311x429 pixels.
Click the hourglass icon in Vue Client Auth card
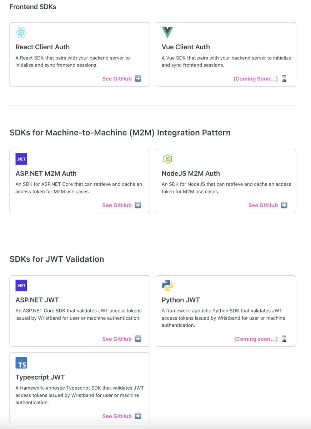coord(284,79)
